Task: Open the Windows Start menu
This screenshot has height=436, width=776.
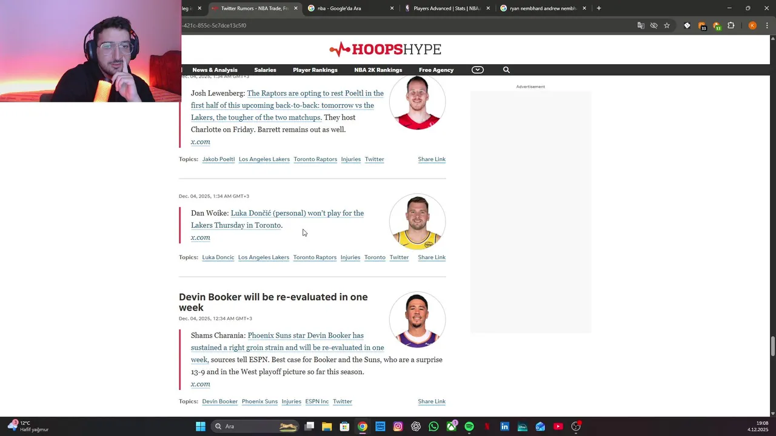Action: pyautogui.click(x=201, y=426)
